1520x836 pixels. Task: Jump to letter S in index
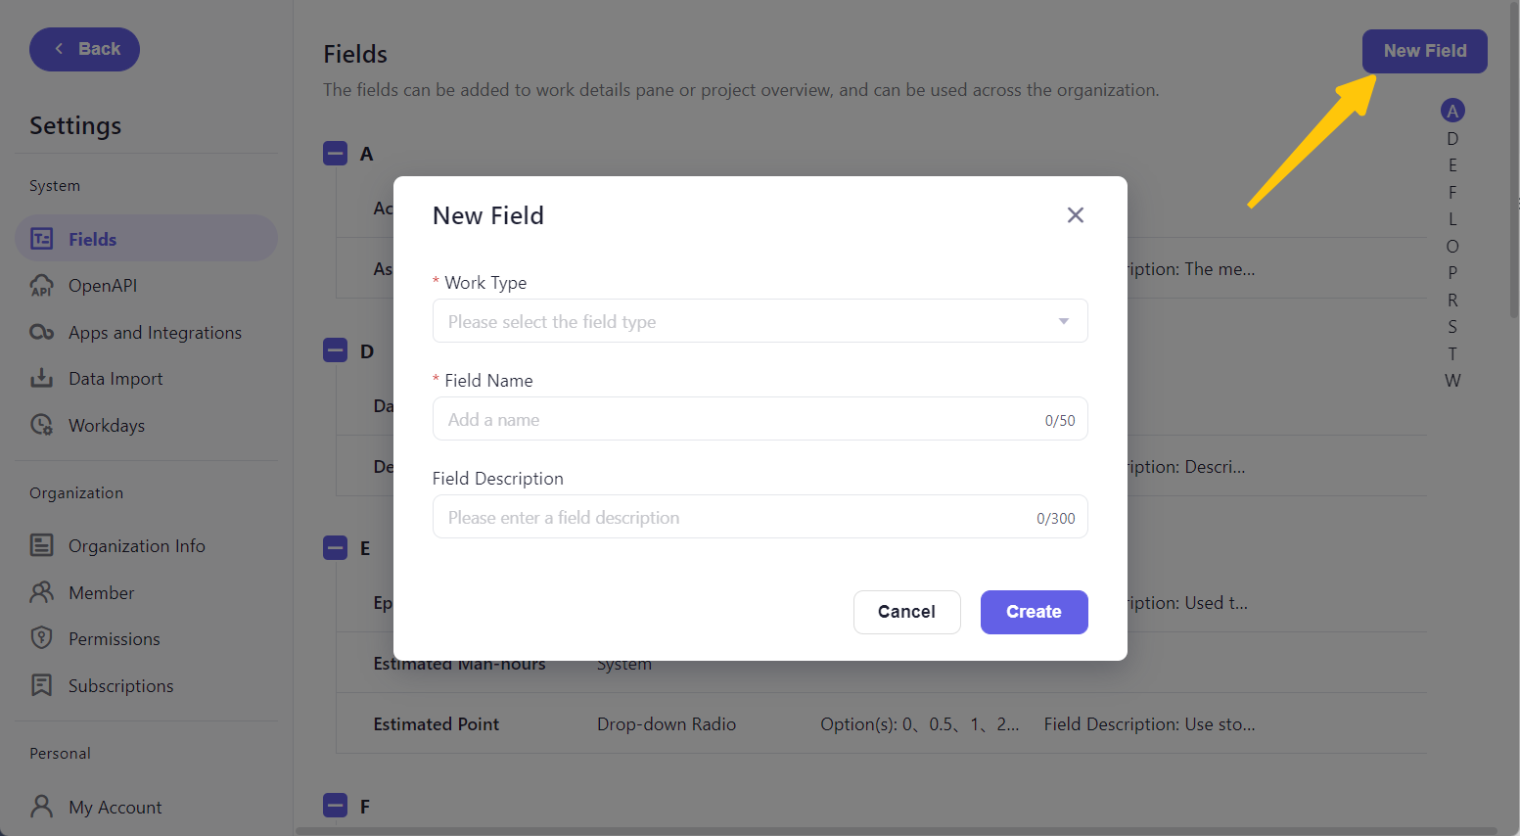coord(1452,327)
